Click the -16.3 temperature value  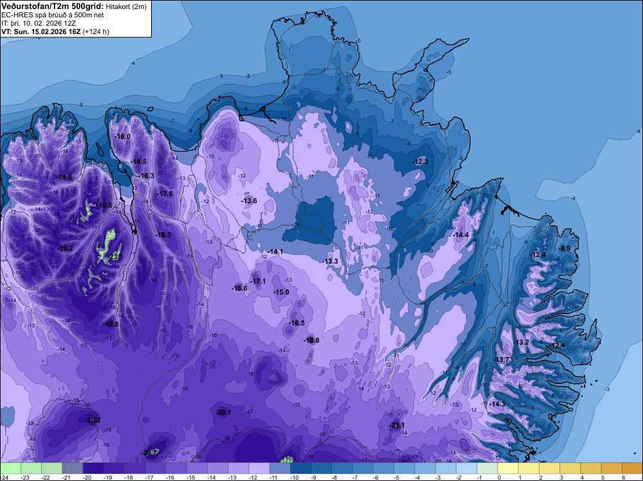tap(147, 176)
